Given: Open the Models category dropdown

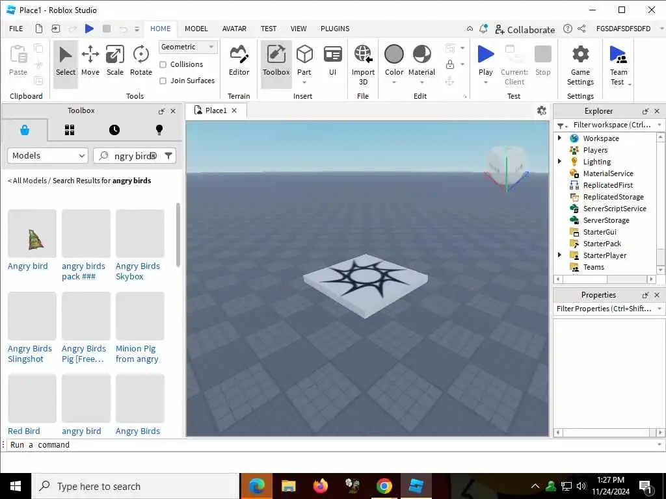Looking at the screenshot, I should 47,156.
